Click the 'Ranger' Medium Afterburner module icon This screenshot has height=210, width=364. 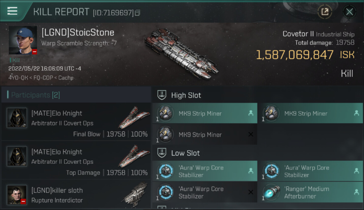click(271, 192)
